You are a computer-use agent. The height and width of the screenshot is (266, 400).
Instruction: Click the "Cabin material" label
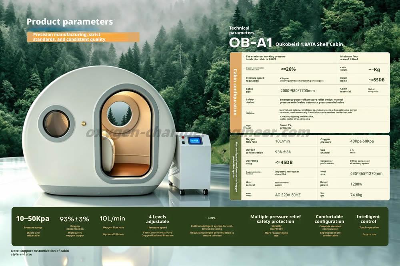pyautogui.click(x=346, y=90)
